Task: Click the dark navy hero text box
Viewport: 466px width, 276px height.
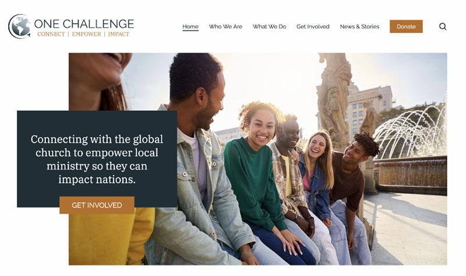Action: pyautogui.click(x=97, y=159)
